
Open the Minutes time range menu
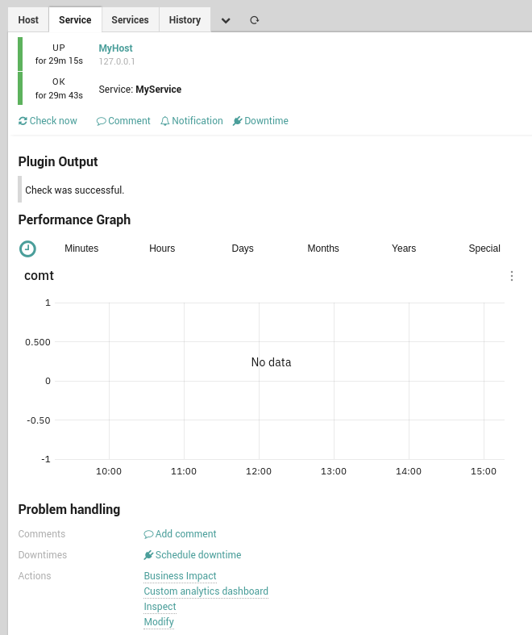point(81,249)
